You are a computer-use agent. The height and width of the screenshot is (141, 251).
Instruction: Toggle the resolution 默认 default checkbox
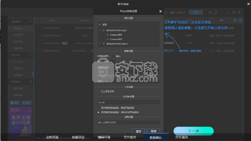pyautogui.click(x=113, y=56)
